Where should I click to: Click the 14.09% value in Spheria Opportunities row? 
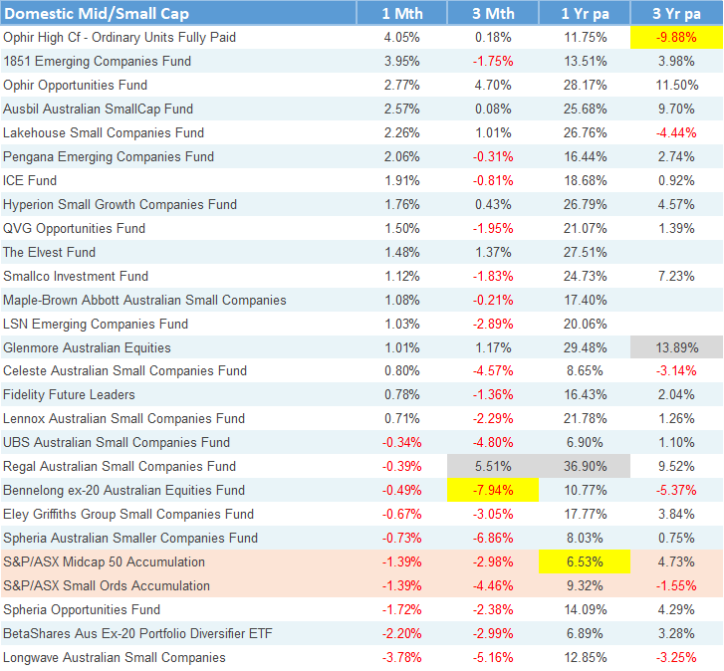pyautogui.click(x=585, y=610)
